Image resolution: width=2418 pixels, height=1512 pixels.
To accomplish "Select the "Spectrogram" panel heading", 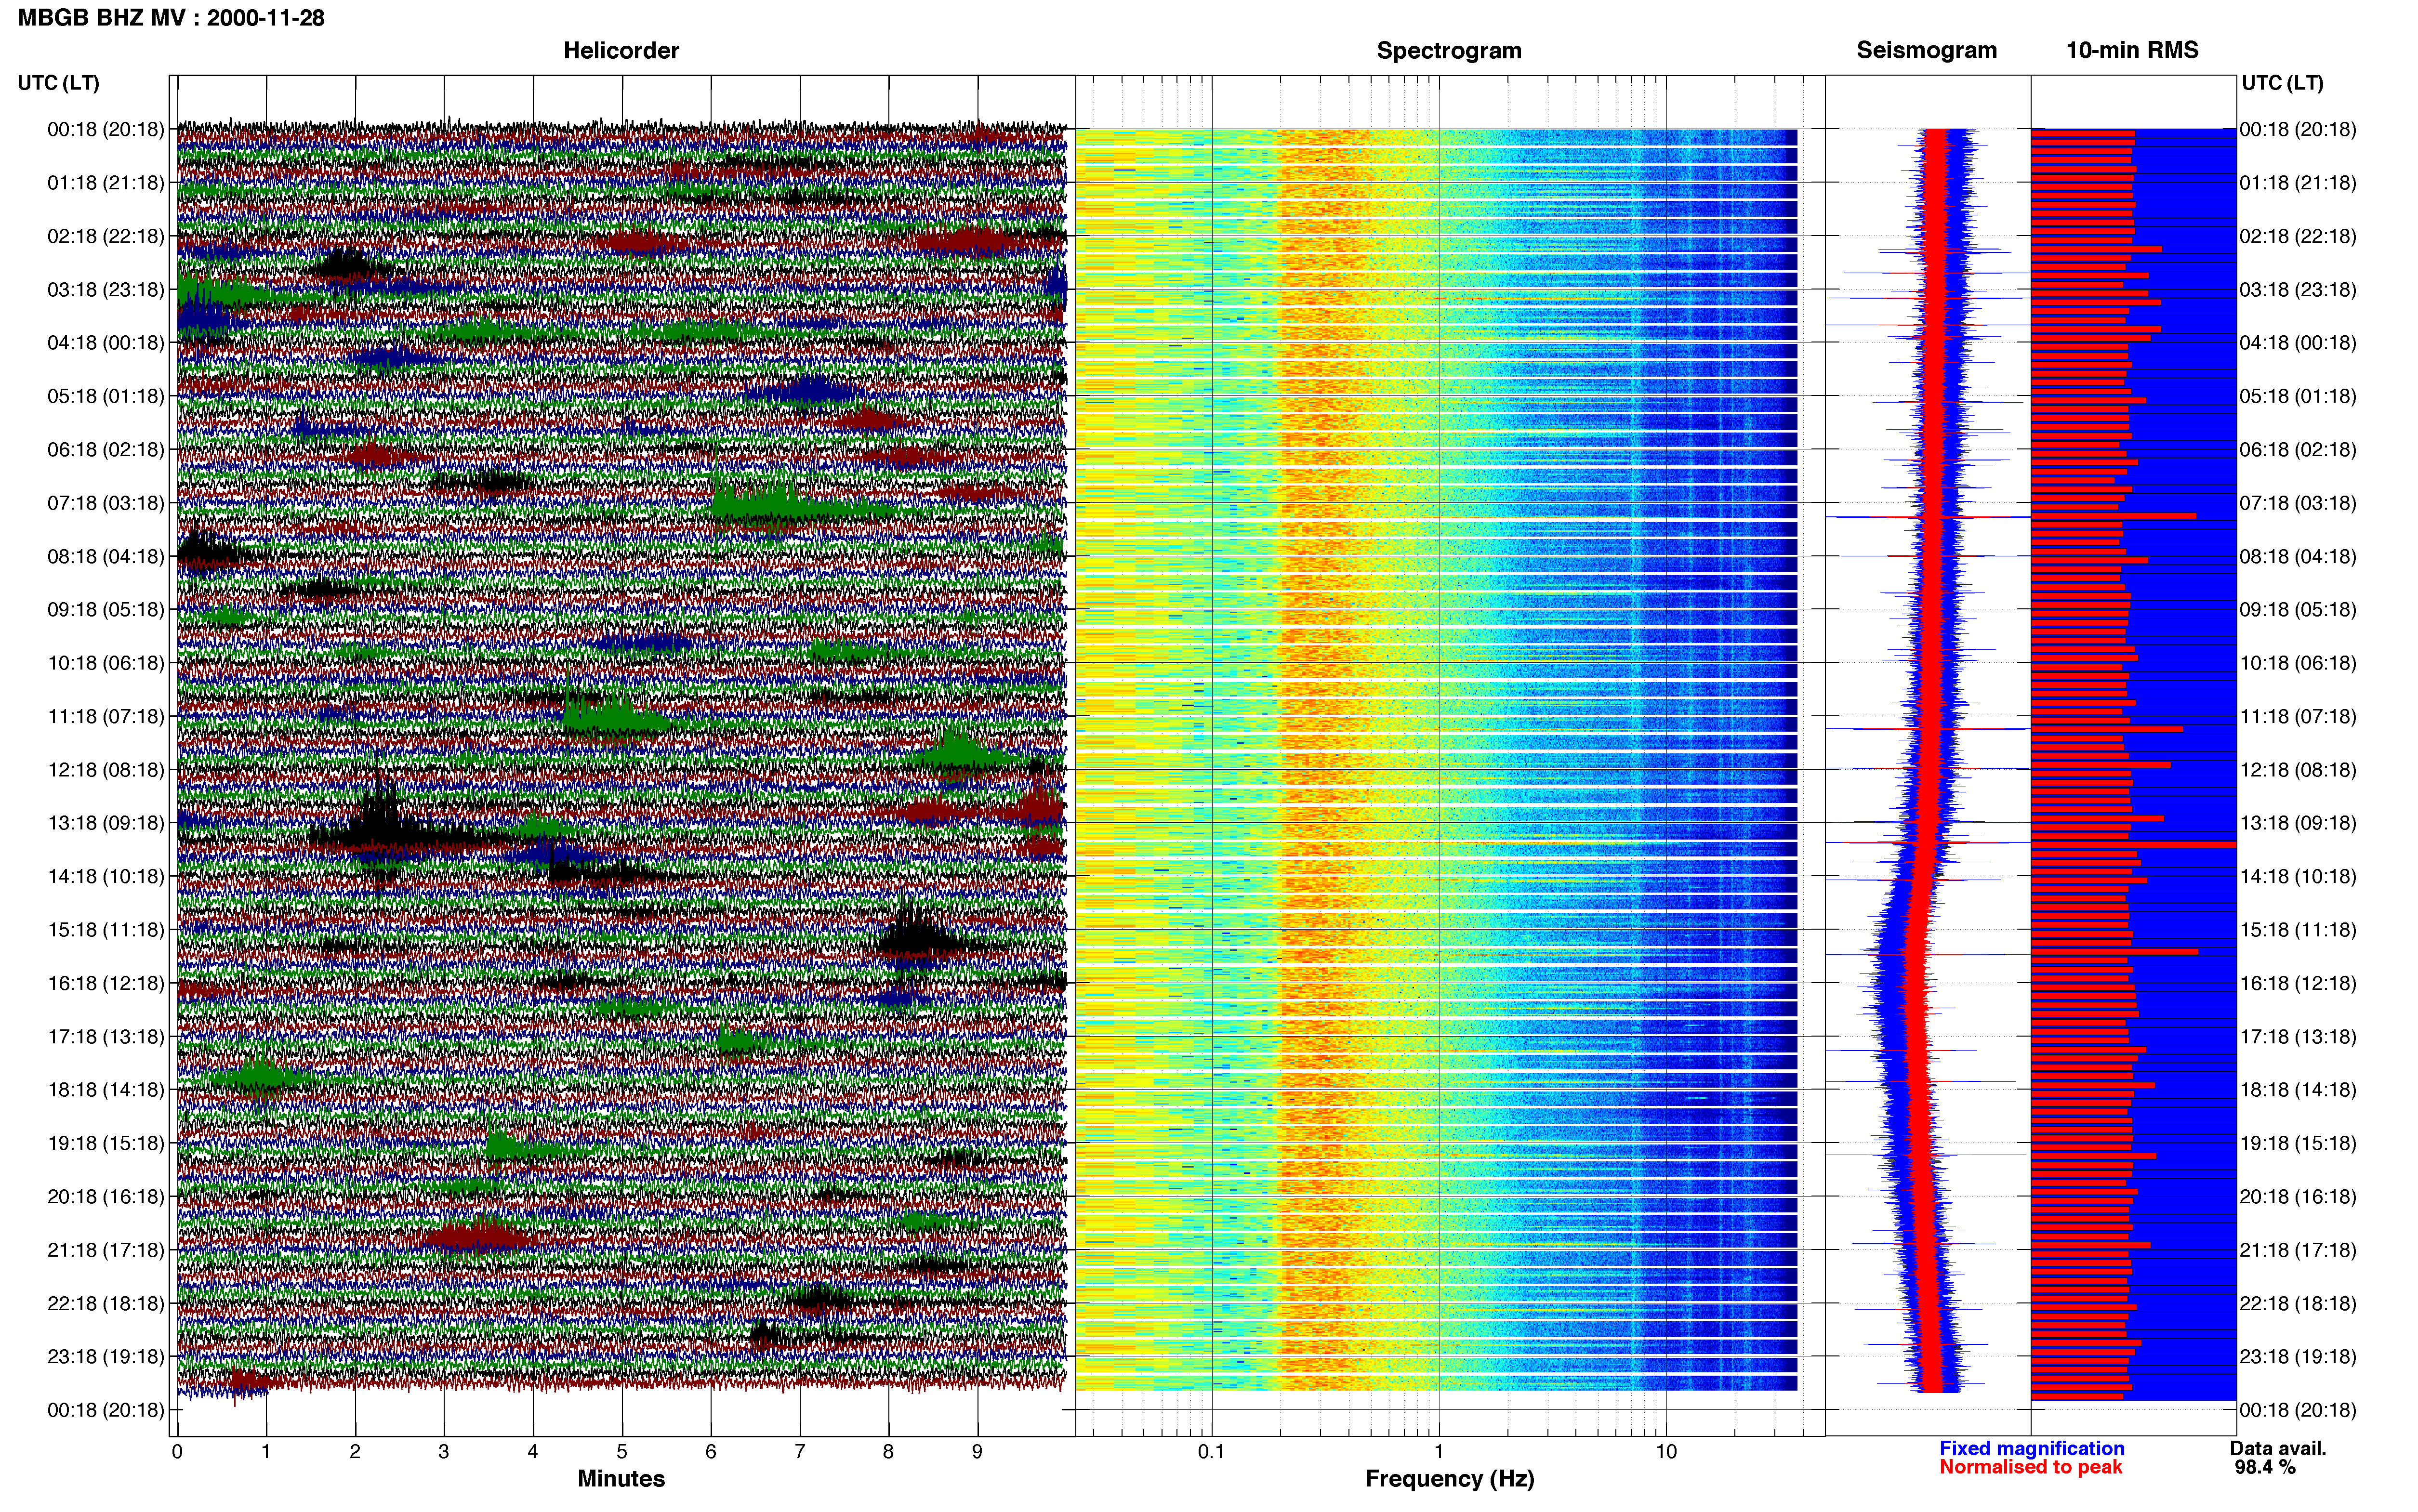I will pos(1449,50).
